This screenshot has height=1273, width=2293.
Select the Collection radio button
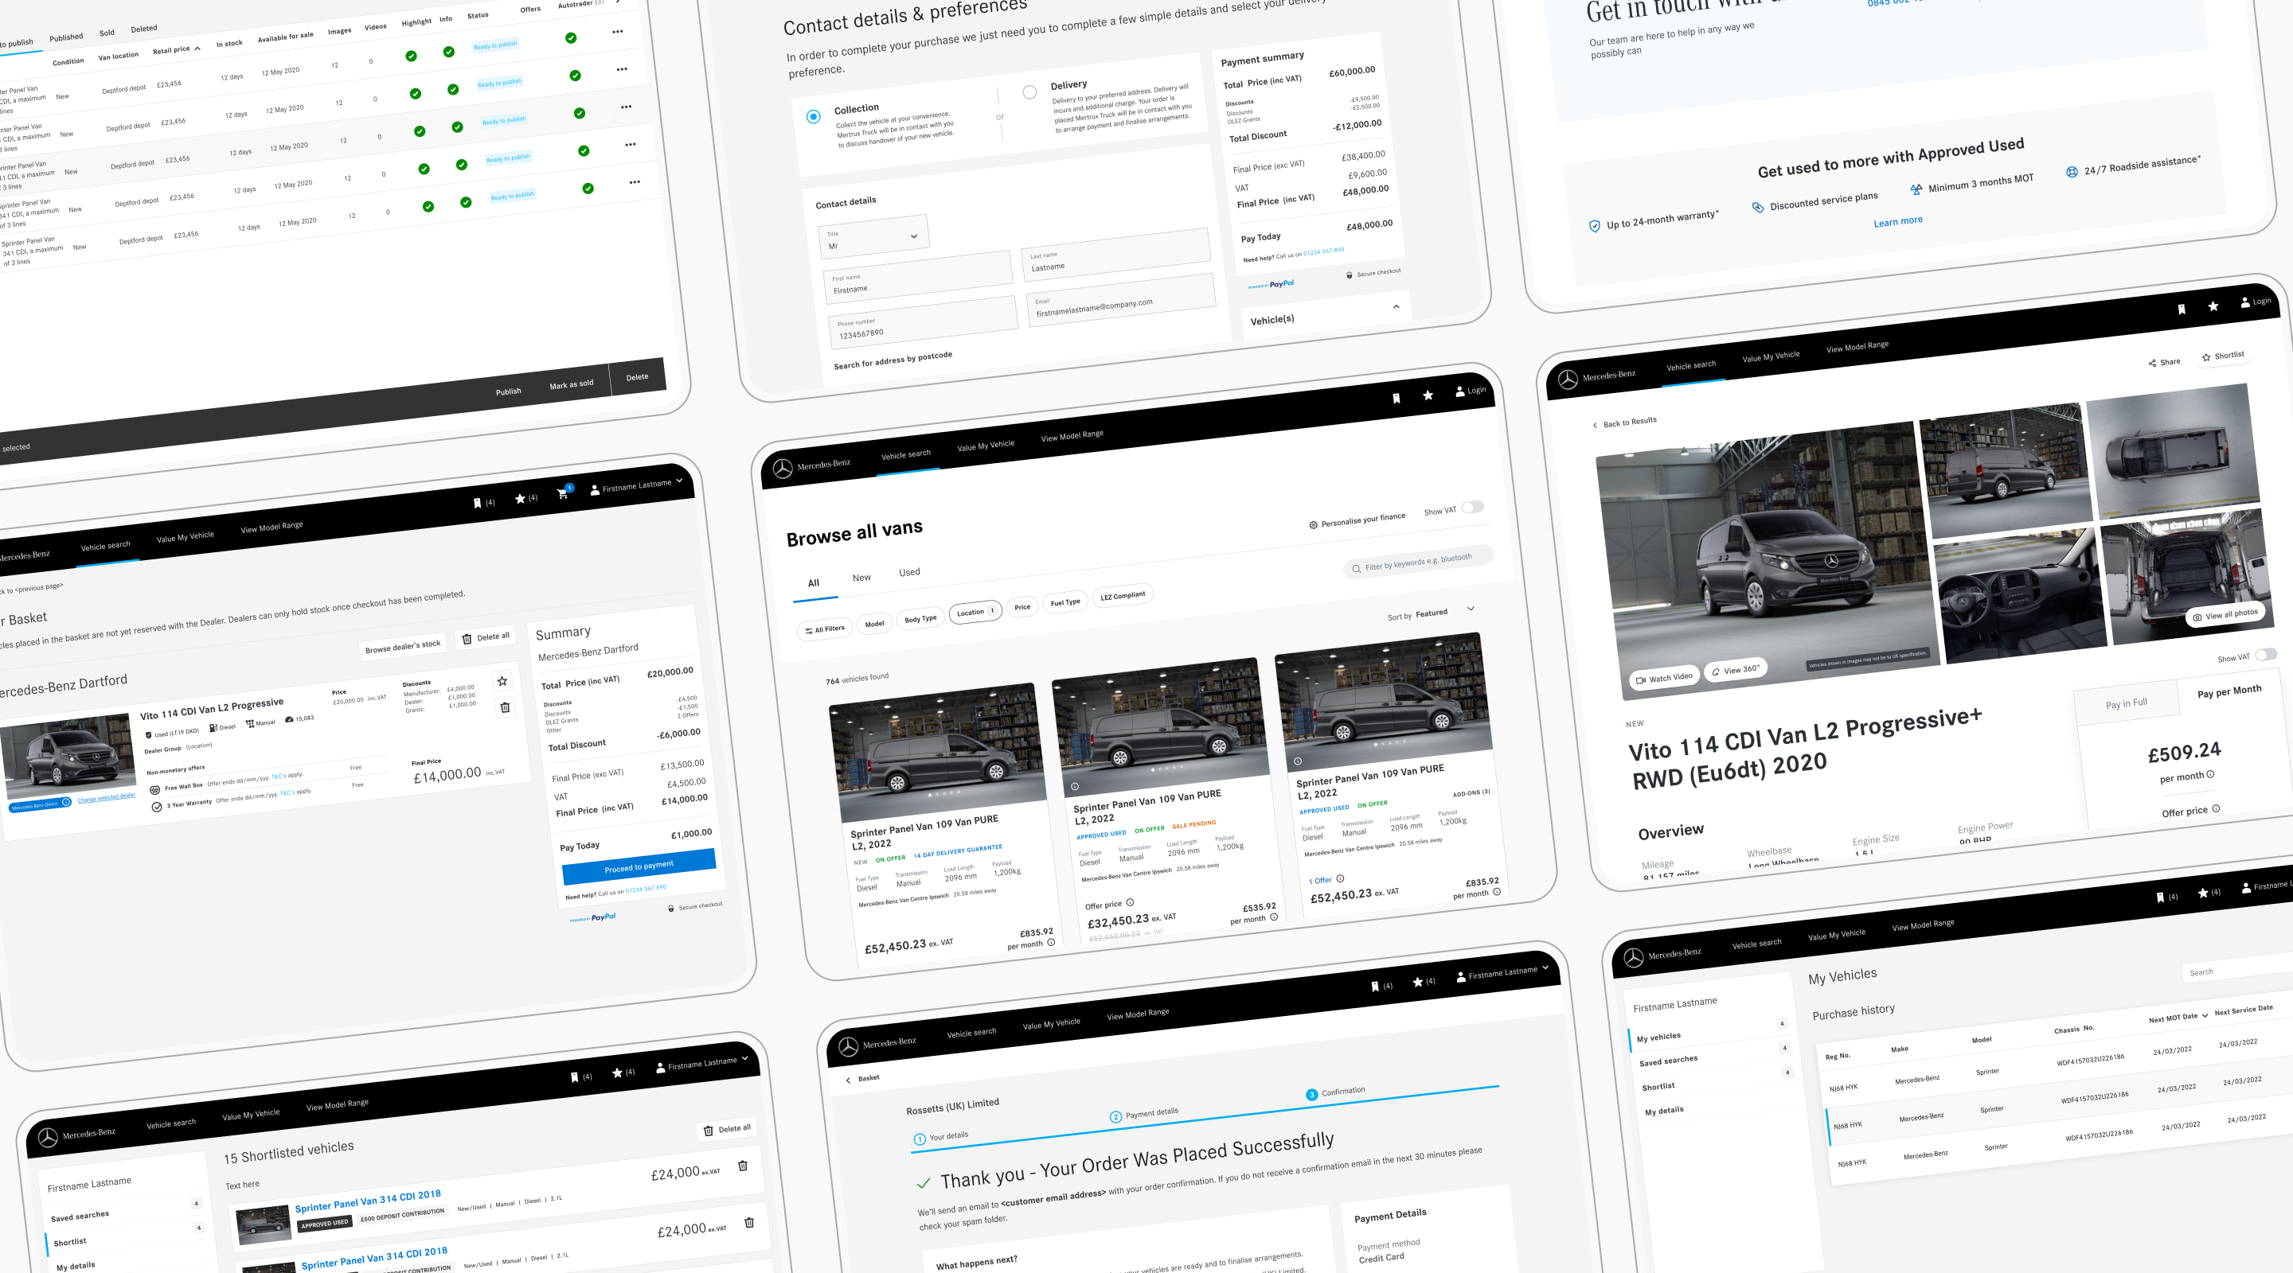[x=814, y=116]
